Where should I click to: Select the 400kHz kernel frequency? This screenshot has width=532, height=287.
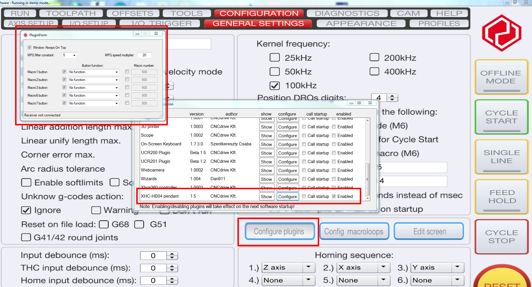[374, 71]
